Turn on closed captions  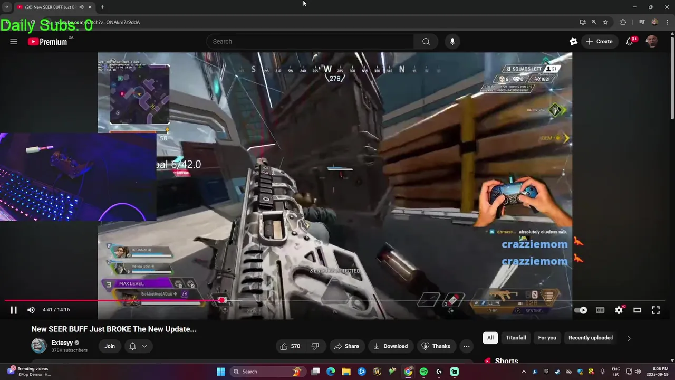pos(600,310)
